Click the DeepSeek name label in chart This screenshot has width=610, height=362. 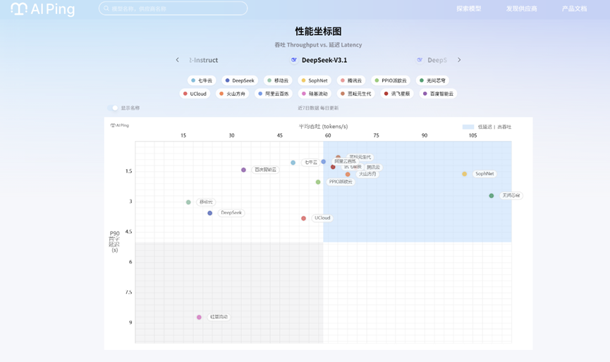tap(231, 213)
